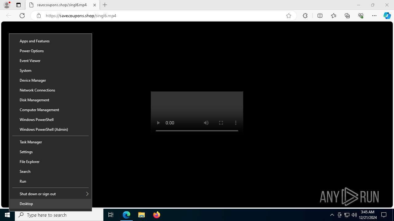Open System from context menu
This screenshot has width=394, height=221.
click(x=50, y=71)
